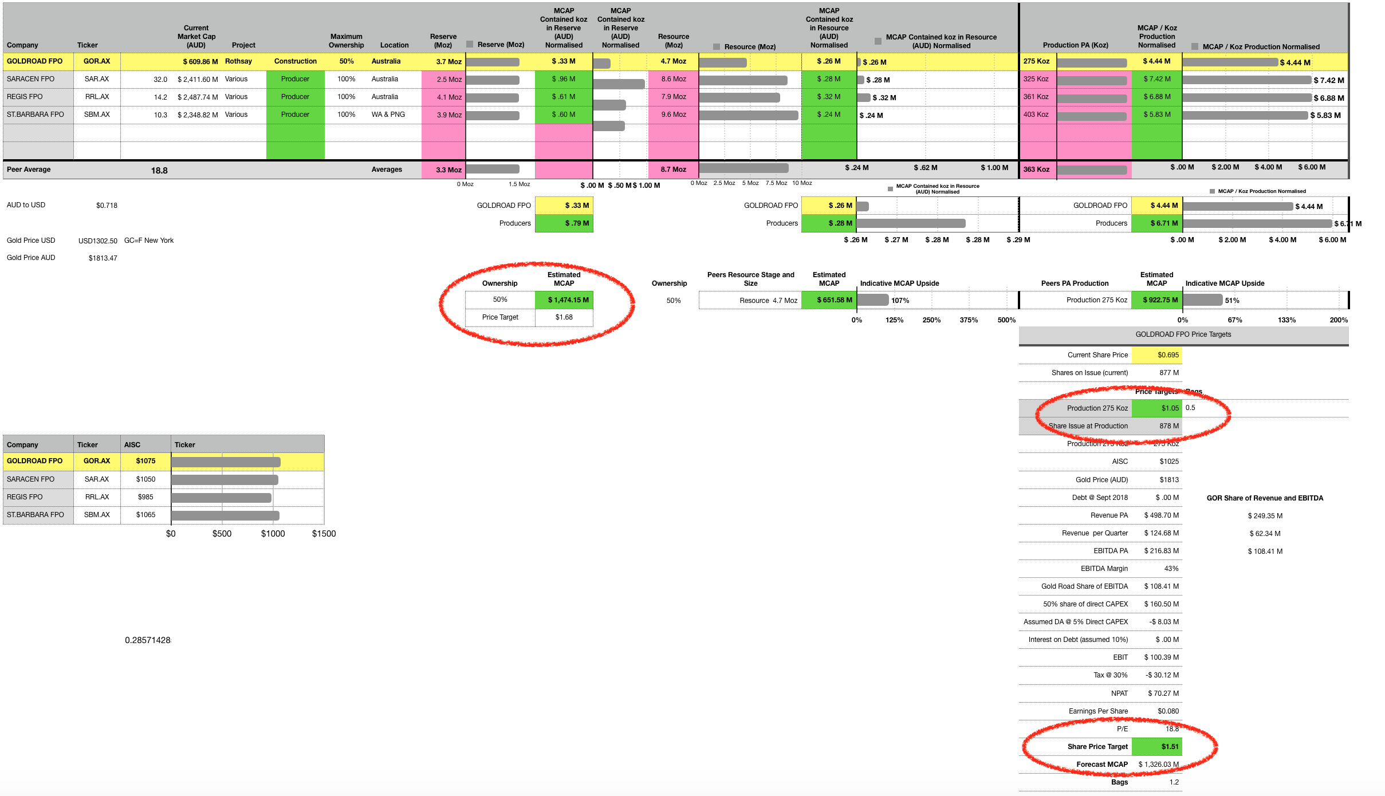The height and width of the screenshot is (796, 1385).
Task: Click the green $1.05 price target cell
Action: click(1156, 408)
